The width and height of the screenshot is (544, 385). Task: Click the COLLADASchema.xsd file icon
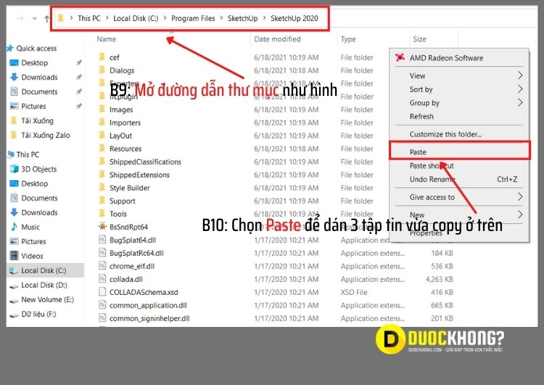coord(102,292)
